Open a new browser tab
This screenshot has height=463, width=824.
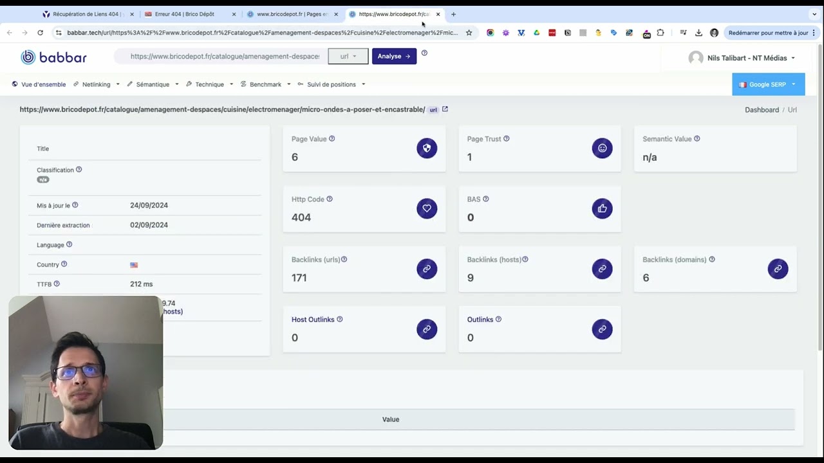click(x=453, y=14)
